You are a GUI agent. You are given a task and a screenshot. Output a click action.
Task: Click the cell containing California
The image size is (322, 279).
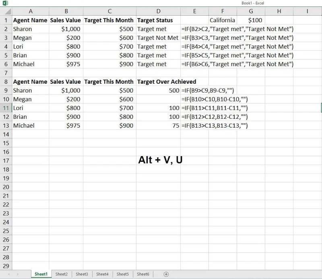223,20
